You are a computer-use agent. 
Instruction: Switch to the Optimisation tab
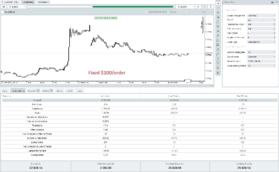pos(43,2)
